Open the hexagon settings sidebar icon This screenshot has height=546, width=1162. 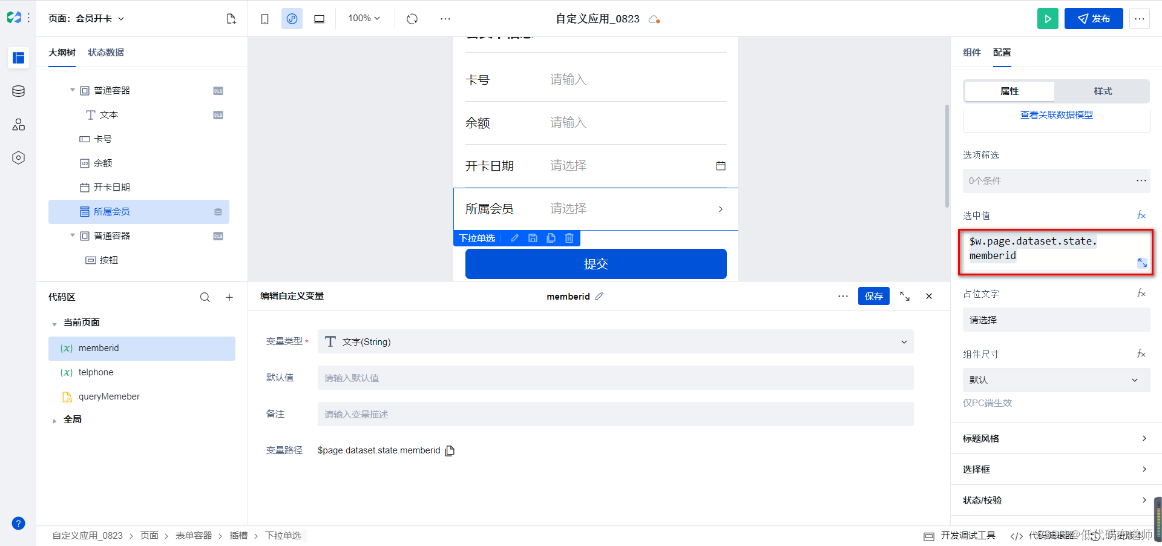click(x=18, y=157)
